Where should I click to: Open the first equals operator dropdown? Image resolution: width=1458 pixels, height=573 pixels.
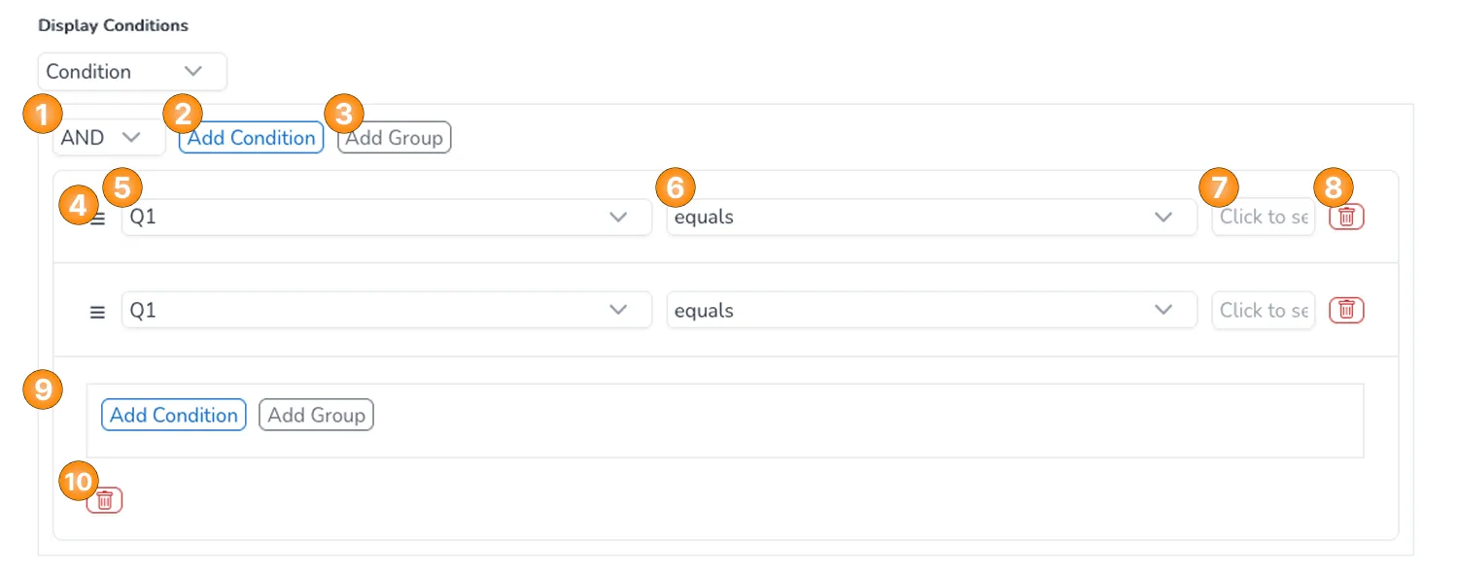(930, 217)
